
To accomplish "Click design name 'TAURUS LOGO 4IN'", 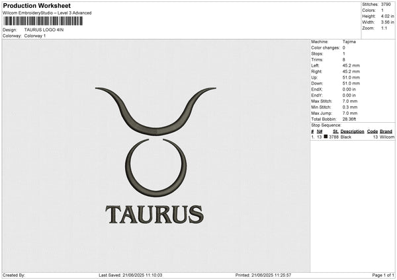I will pyautogui.click(x=44, y=30).
